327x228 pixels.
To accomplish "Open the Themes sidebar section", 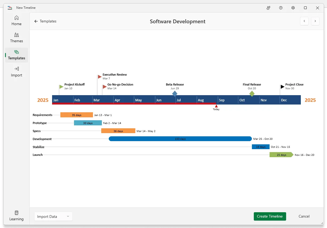I will [x=17, y=38].
